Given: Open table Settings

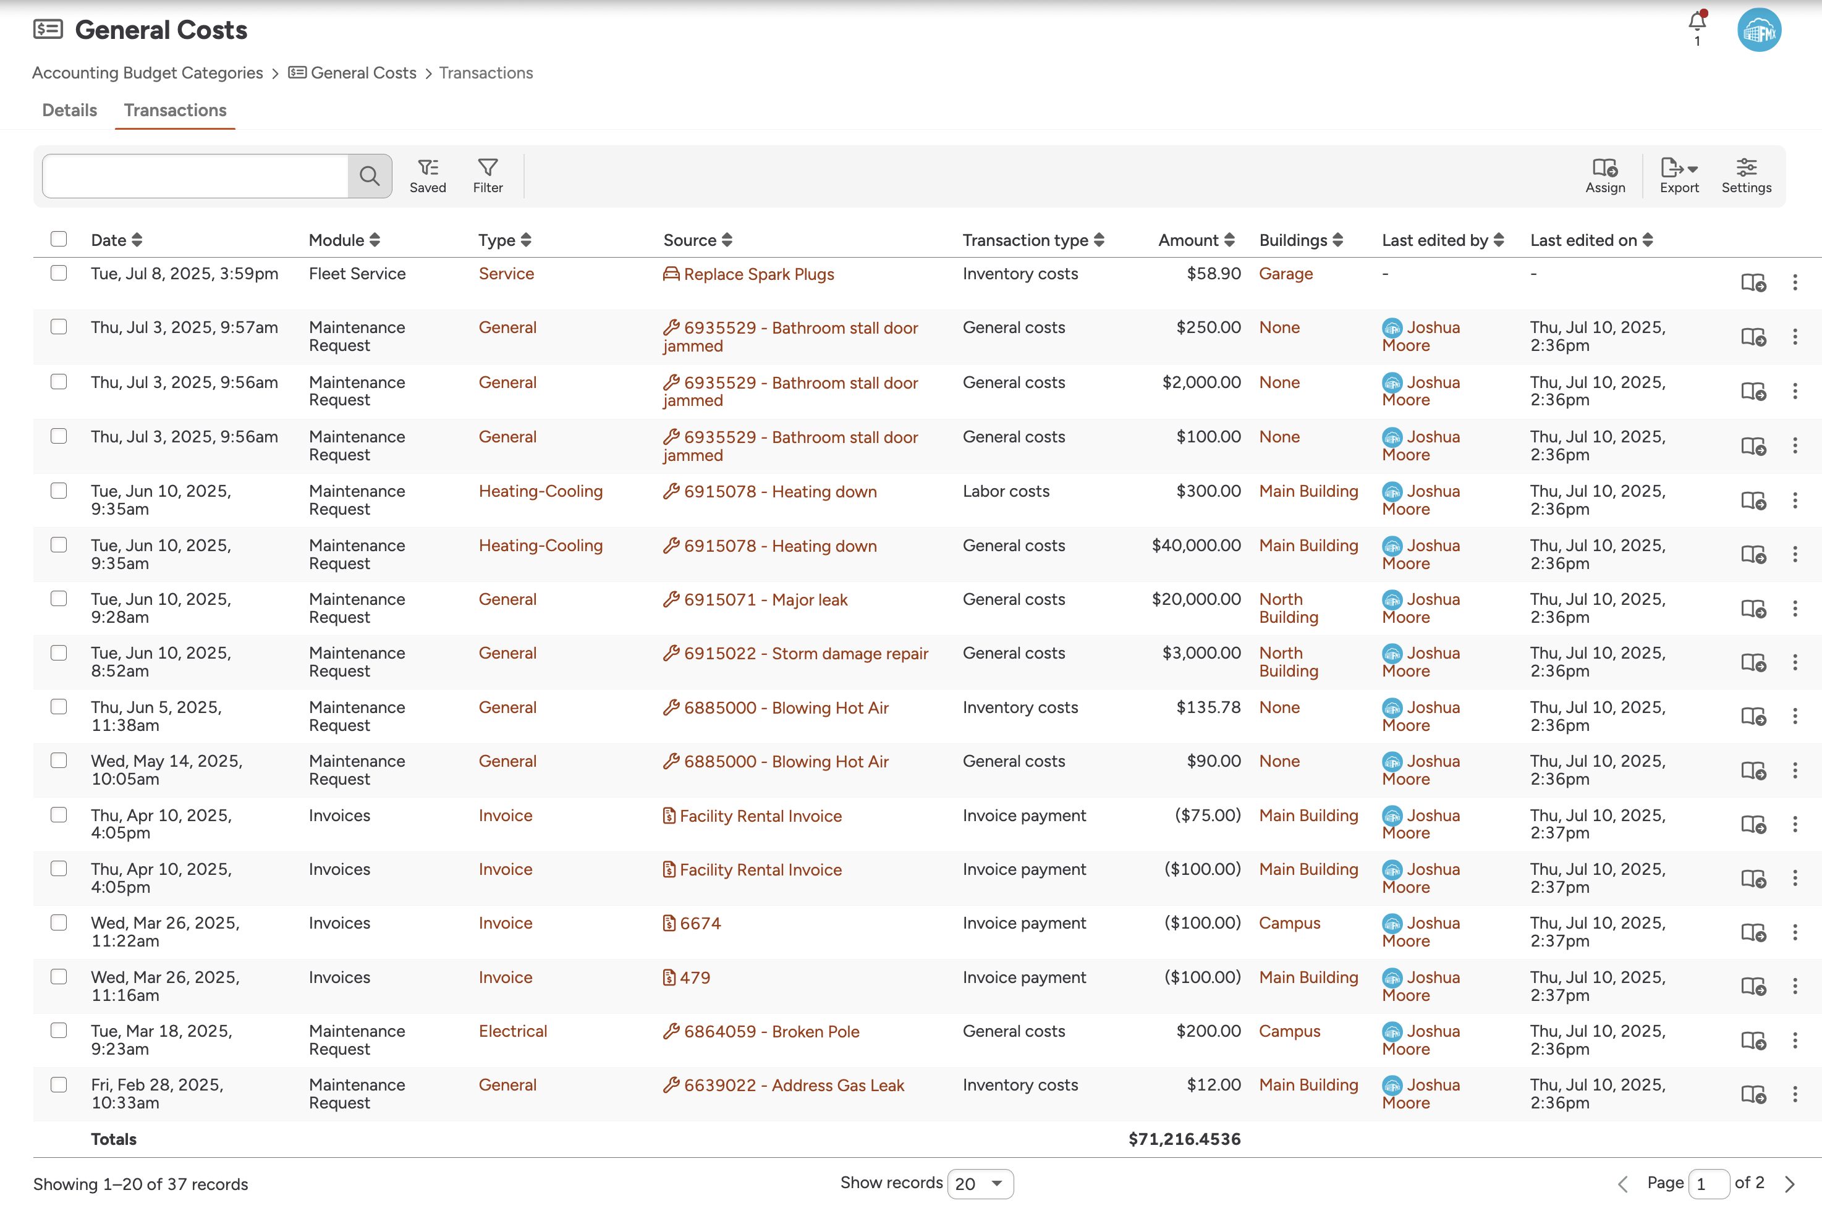Looking at the screenshot, I should (1745, 176).
